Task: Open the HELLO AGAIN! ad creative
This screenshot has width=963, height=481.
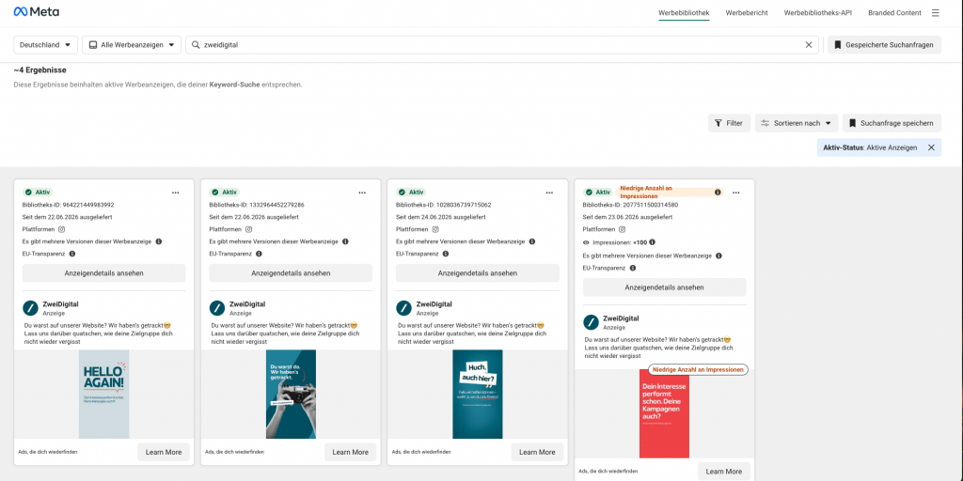Action: point(103,395)
